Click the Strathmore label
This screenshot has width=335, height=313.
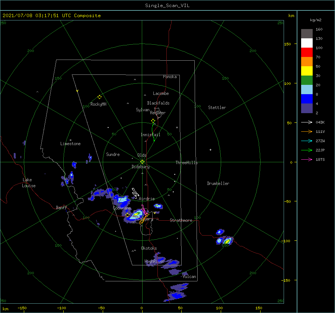pos(181,220)
